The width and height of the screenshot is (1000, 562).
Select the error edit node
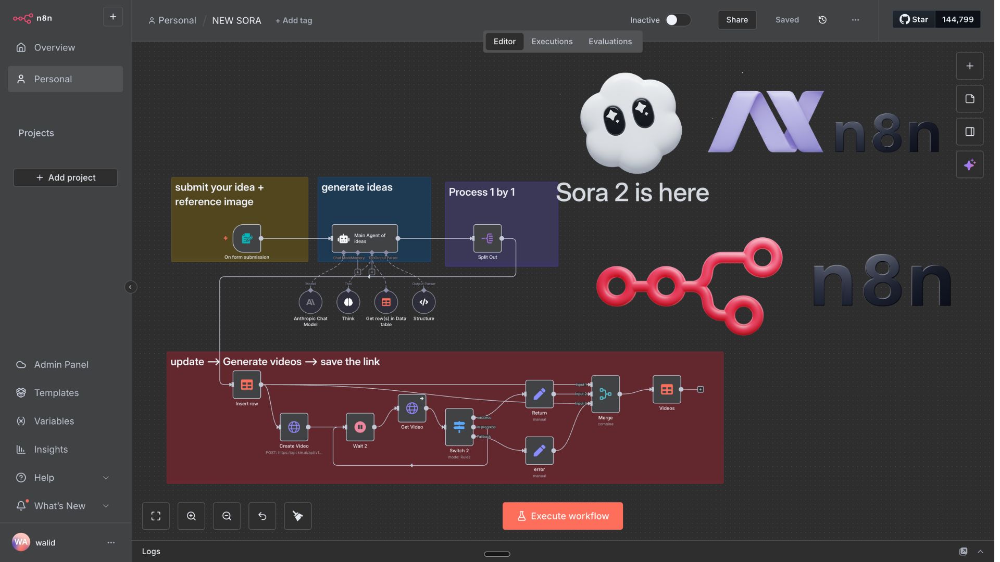pos(539,451)
